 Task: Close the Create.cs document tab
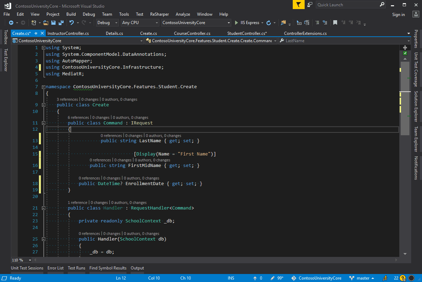(x=42, y=33)
